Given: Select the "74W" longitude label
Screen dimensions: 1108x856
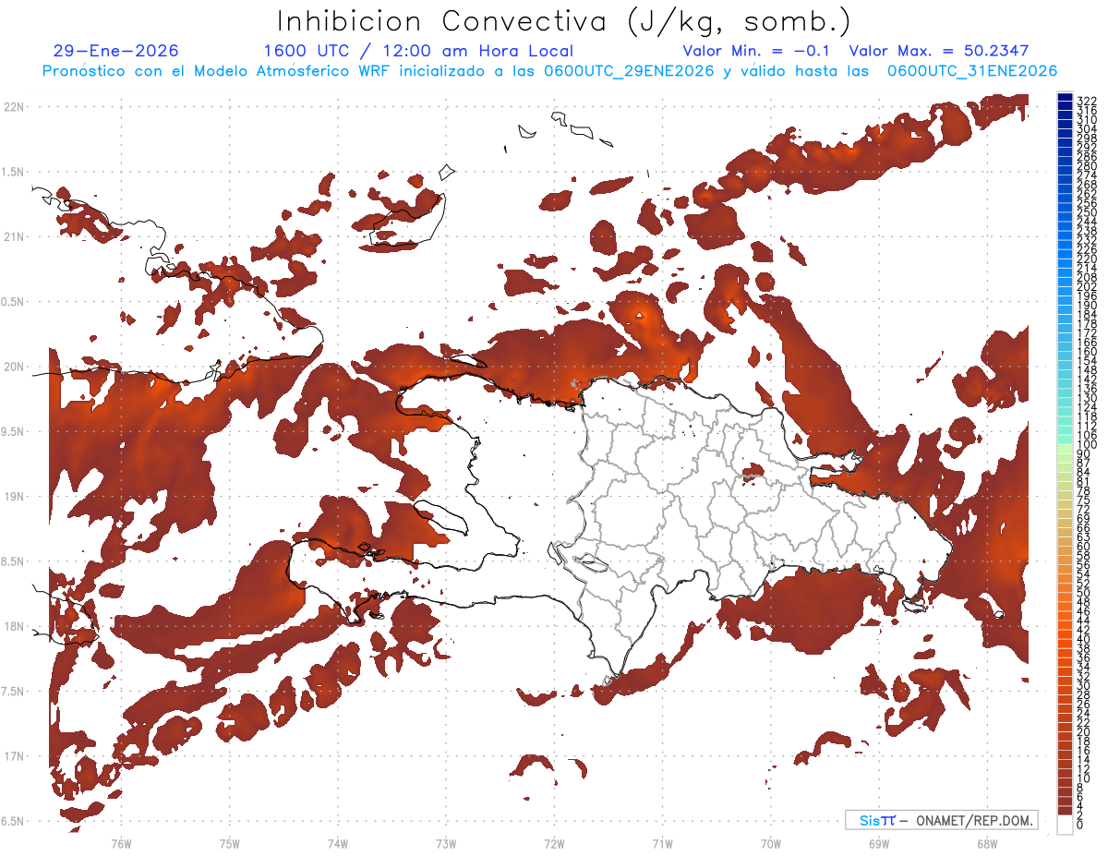Looking at the screenshot, I should (x=338, y=843).
